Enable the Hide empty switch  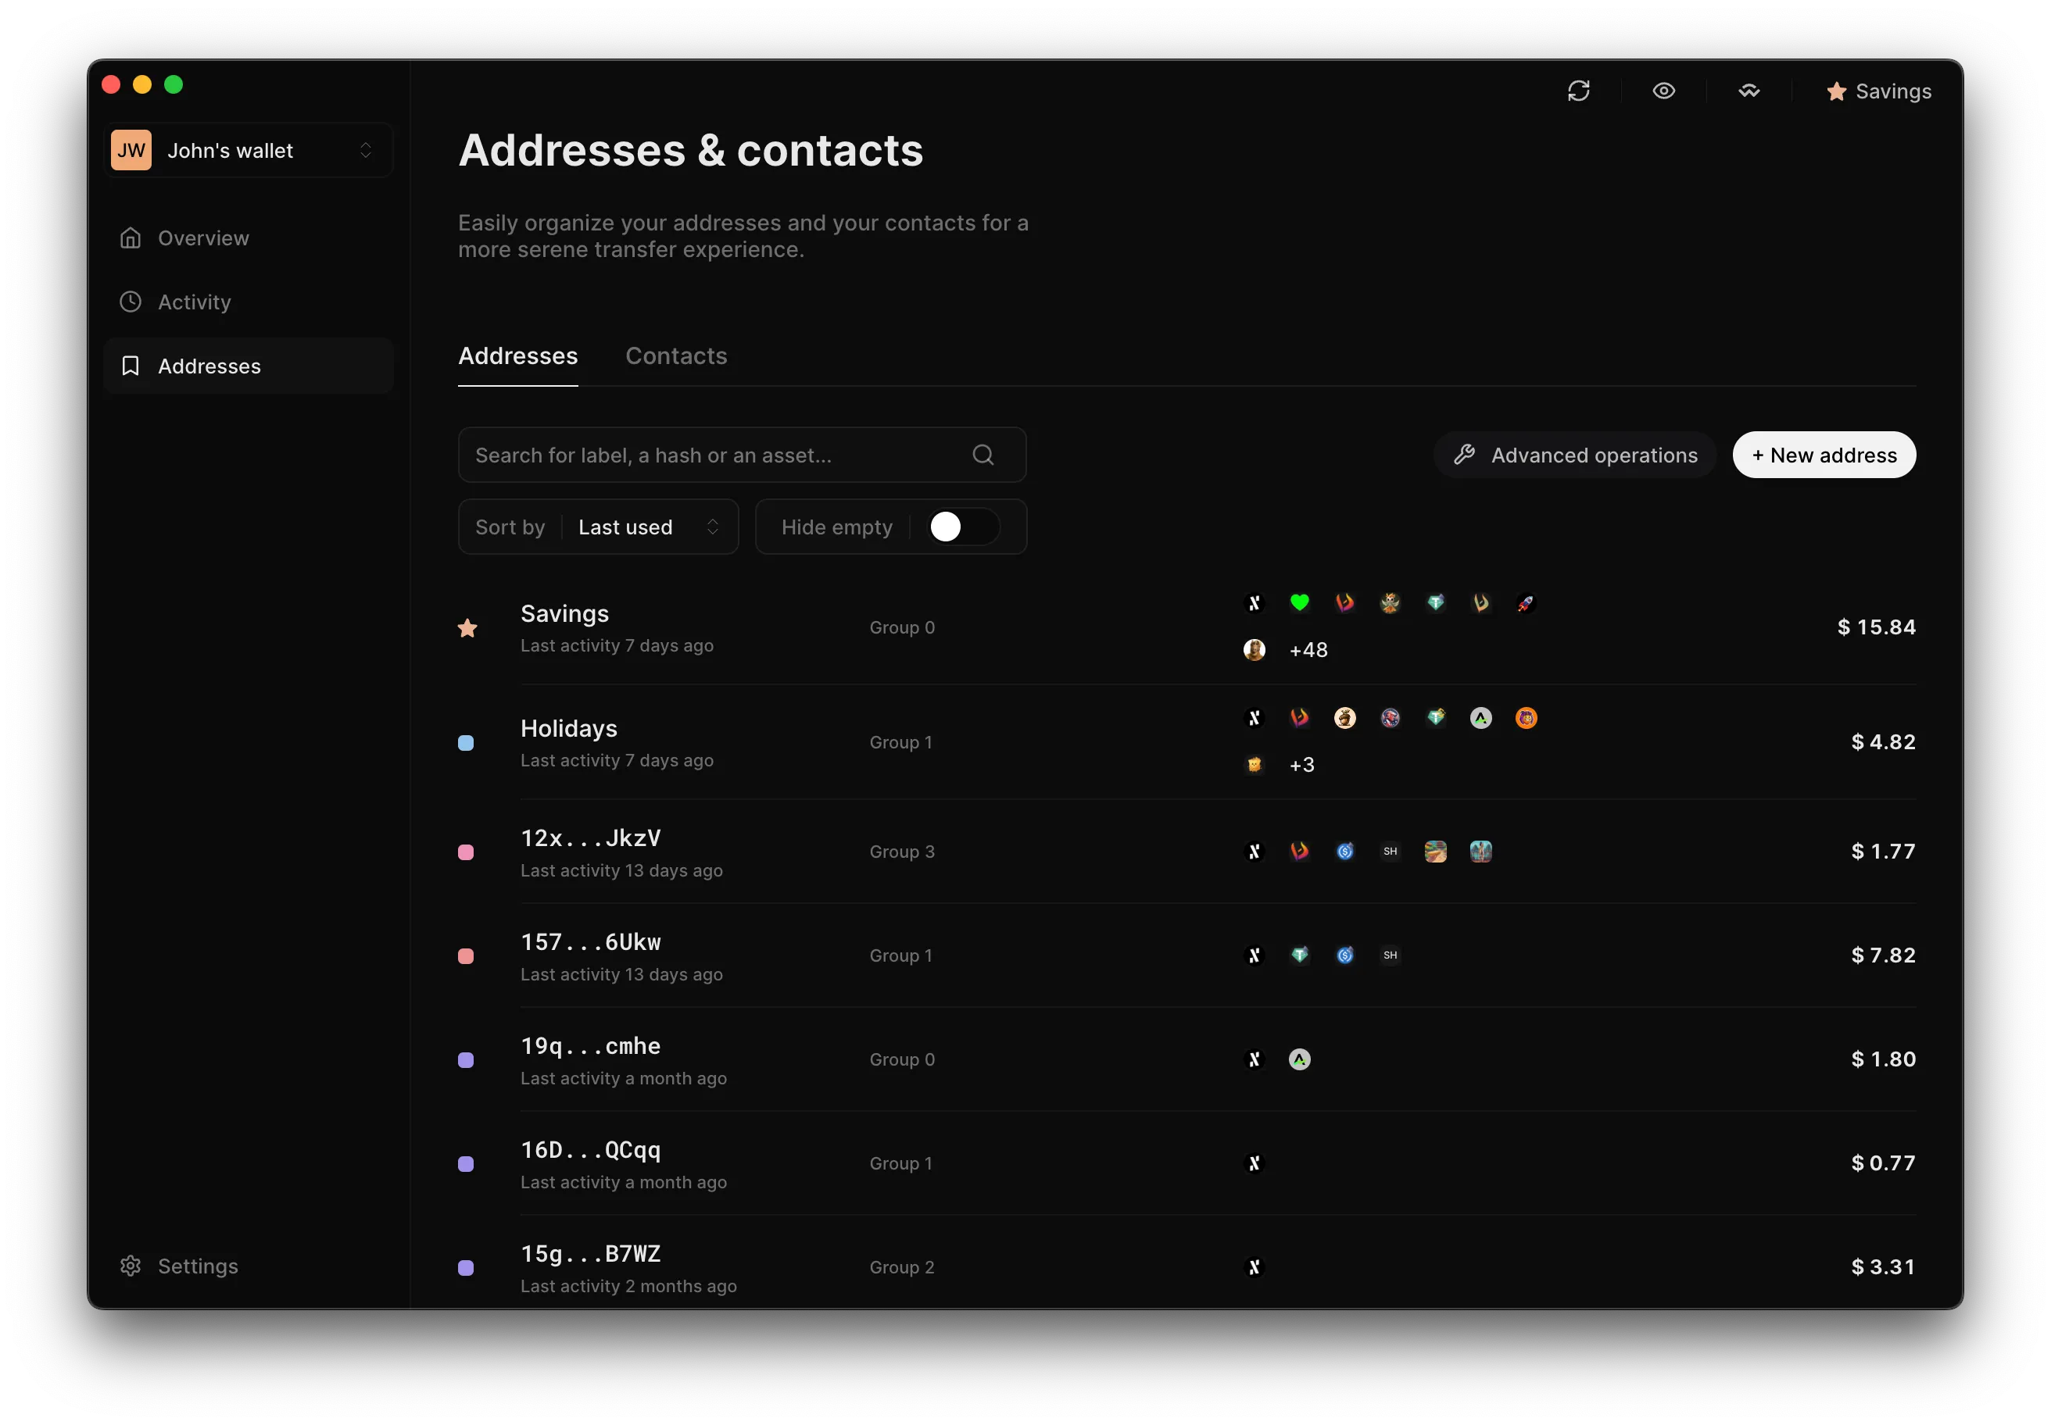click(x=963, y=527)
